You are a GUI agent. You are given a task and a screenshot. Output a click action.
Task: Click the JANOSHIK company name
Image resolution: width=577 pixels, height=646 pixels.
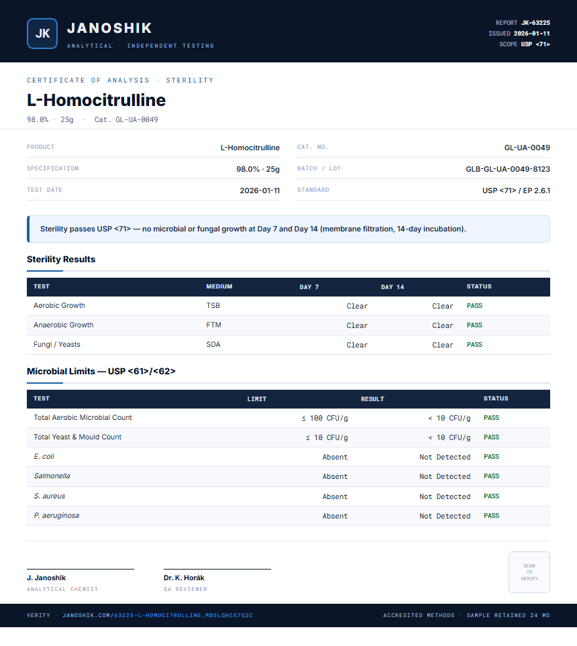click(x=109, y=28)
